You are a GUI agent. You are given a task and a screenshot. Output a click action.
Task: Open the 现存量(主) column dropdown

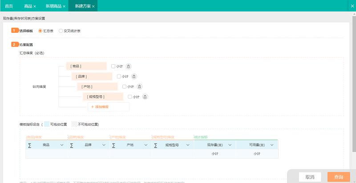click(x=230, y=145)
